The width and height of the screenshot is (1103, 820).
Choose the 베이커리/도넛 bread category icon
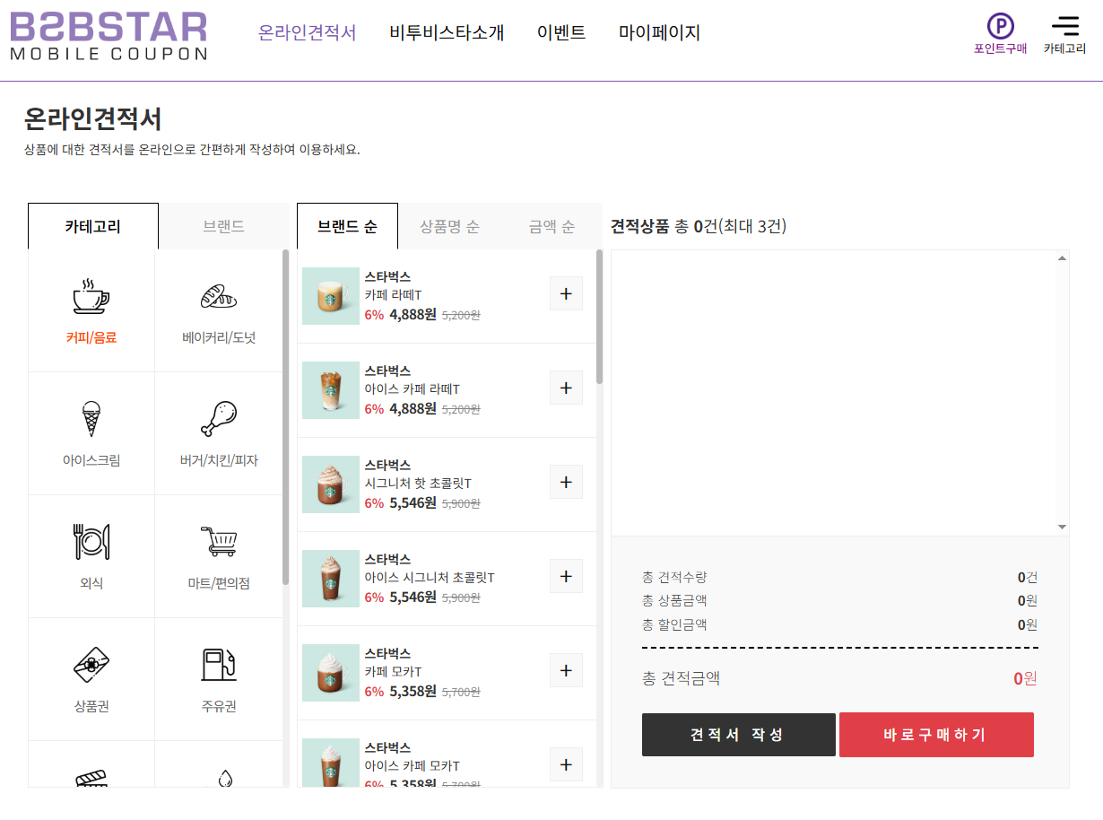(x=219, y=297)
